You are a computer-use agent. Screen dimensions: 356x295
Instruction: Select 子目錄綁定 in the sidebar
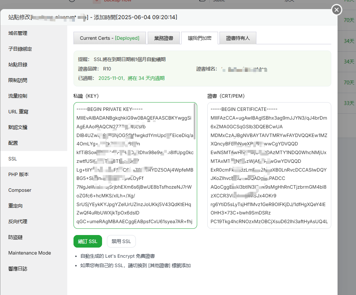[20, 49]
